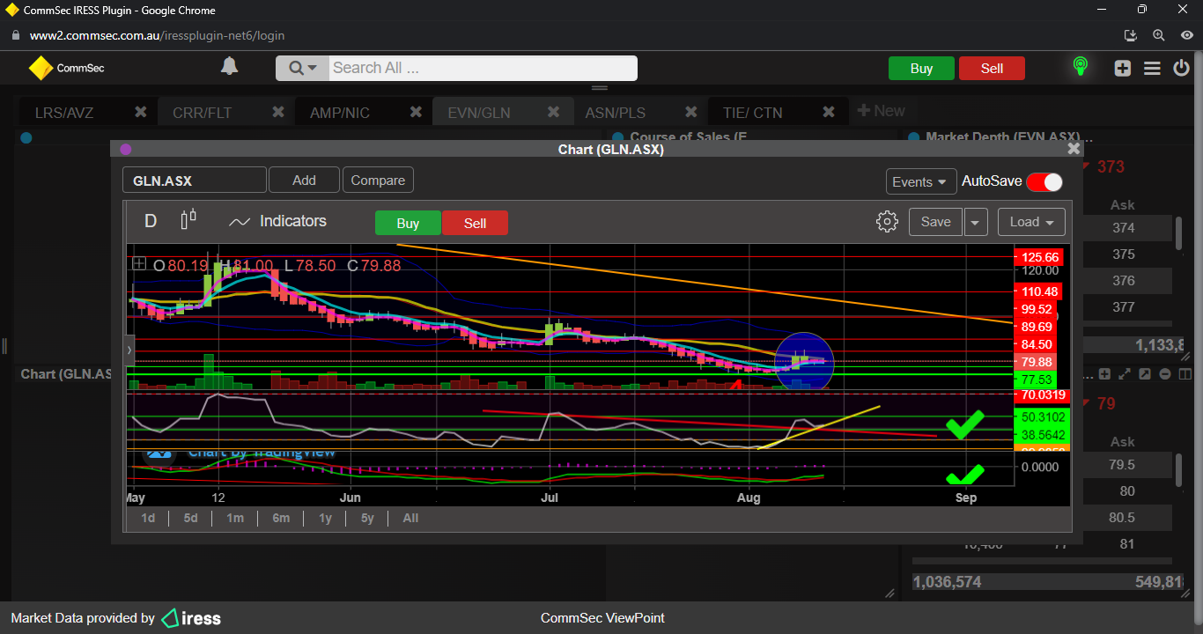The image size is (1203, 634).
Task: Click the chart toolbar Buy button
Action: (x=408, y=223)
